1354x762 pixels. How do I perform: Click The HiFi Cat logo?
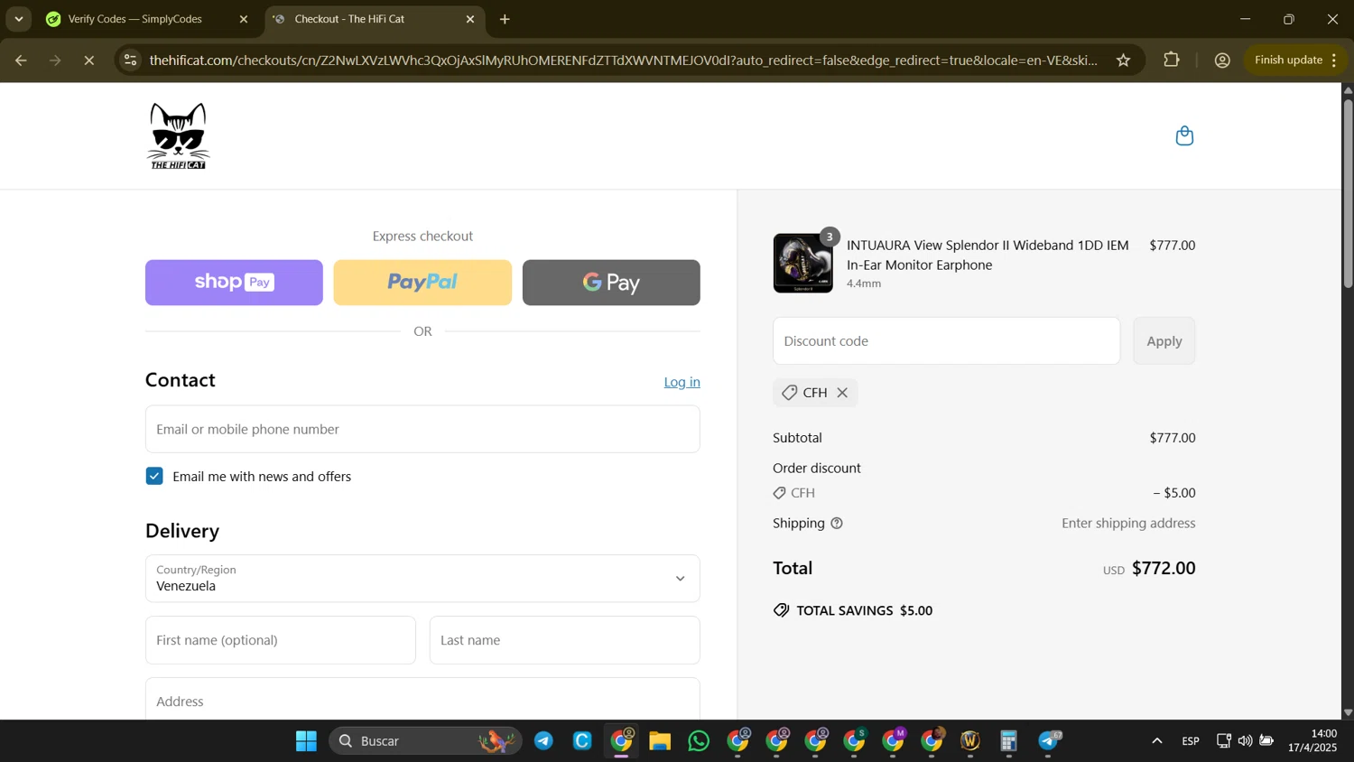click(179, 135)
